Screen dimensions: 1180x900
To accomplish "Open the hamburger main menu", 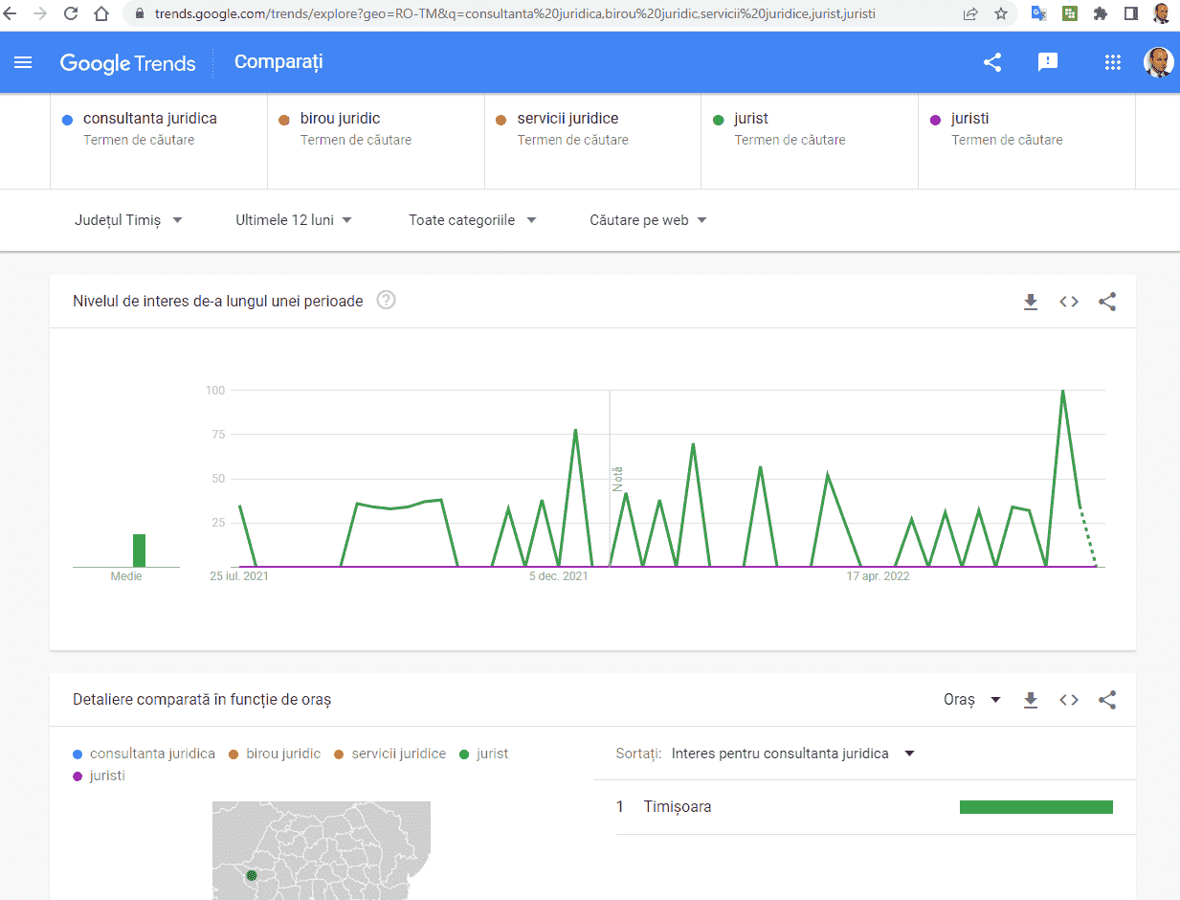I will tap(23, 62).
